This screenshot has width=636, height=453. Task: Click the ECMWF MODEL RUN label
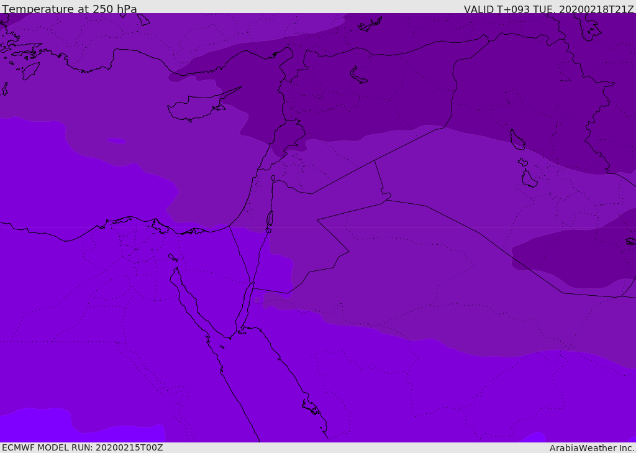point(82,447)
